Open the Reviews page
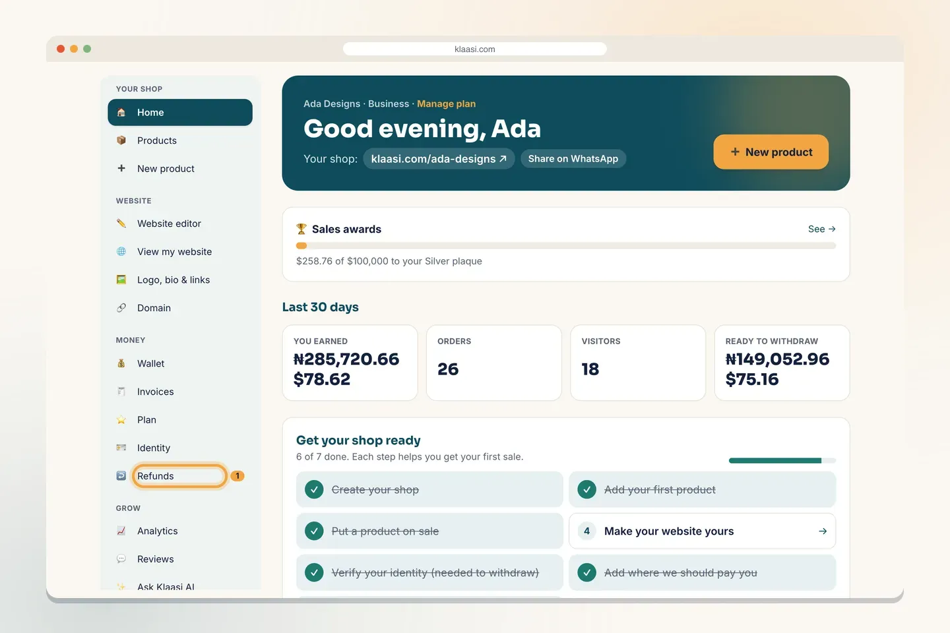 [x=180, y=559]
